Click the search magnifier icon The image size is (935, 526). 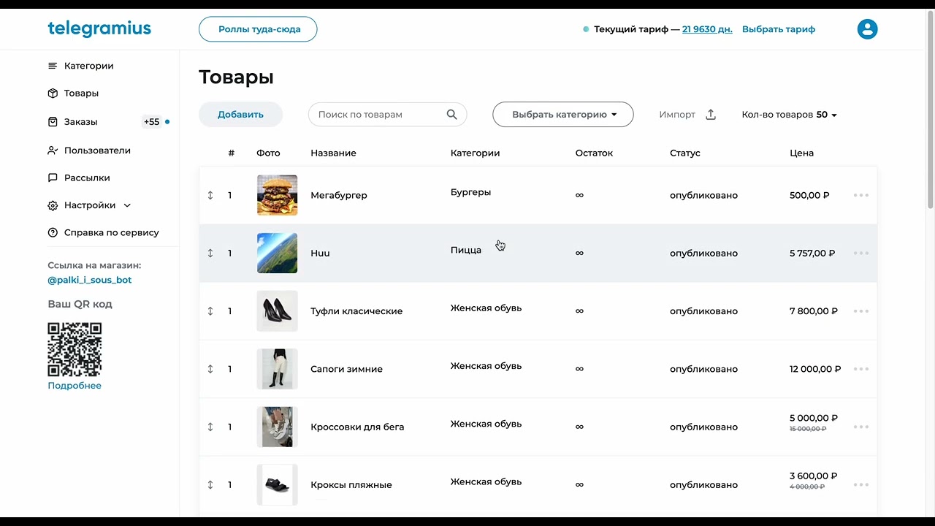[451, 115]
